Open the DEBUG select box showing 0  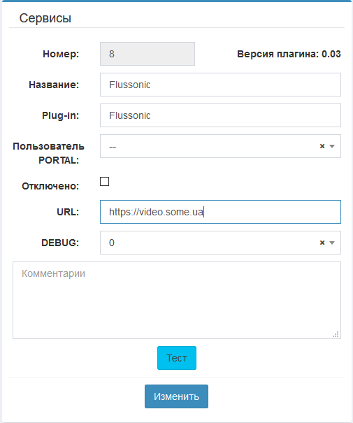[x=220, y=243]
